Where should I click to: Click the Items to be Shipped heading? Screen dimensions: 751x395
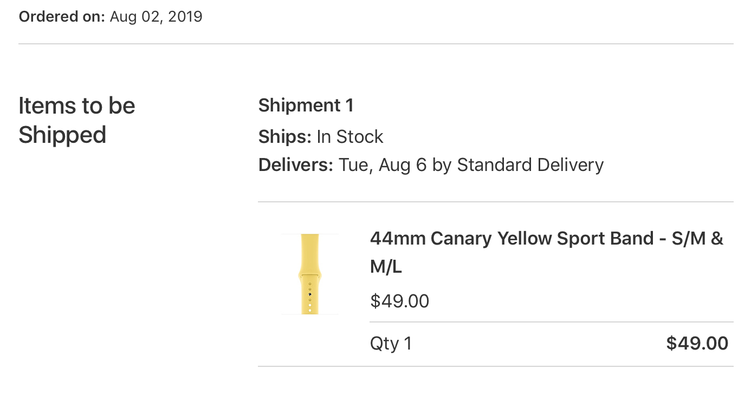[77, 120]
